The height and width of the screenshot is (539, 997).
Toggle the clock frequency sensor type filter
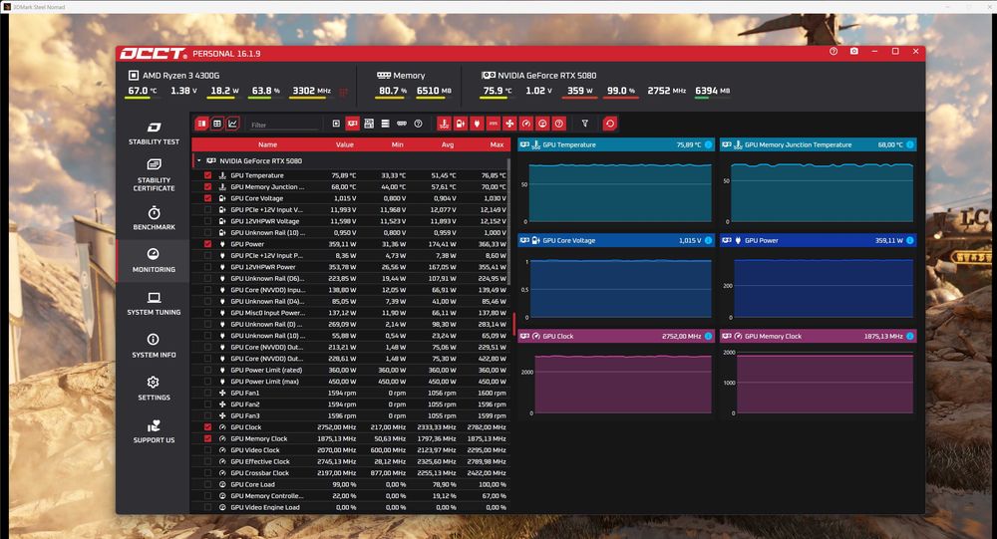click(525, 124)
